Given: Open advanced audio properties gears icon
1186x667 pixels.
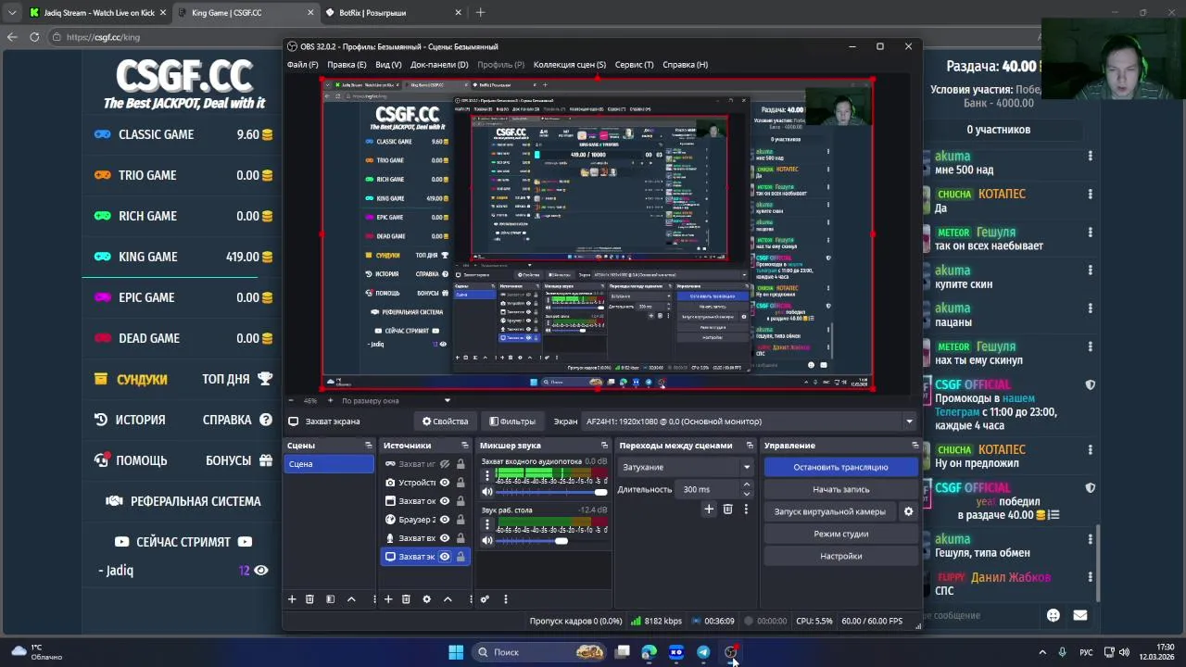Looking at the screenshot, I should (x=485, y=599).
